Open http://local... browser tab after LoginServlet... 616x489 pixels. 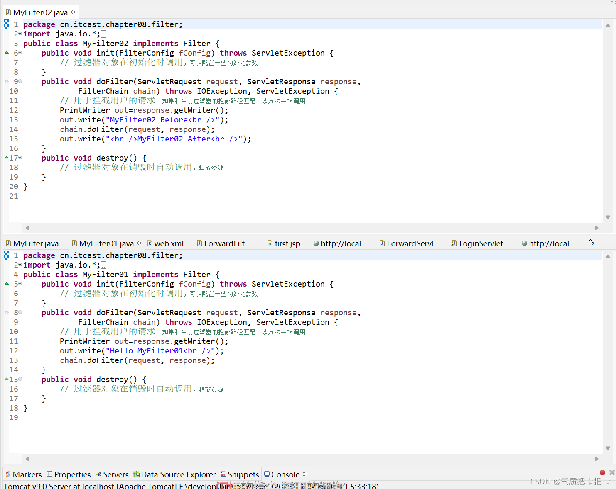[x=548, y=243]
